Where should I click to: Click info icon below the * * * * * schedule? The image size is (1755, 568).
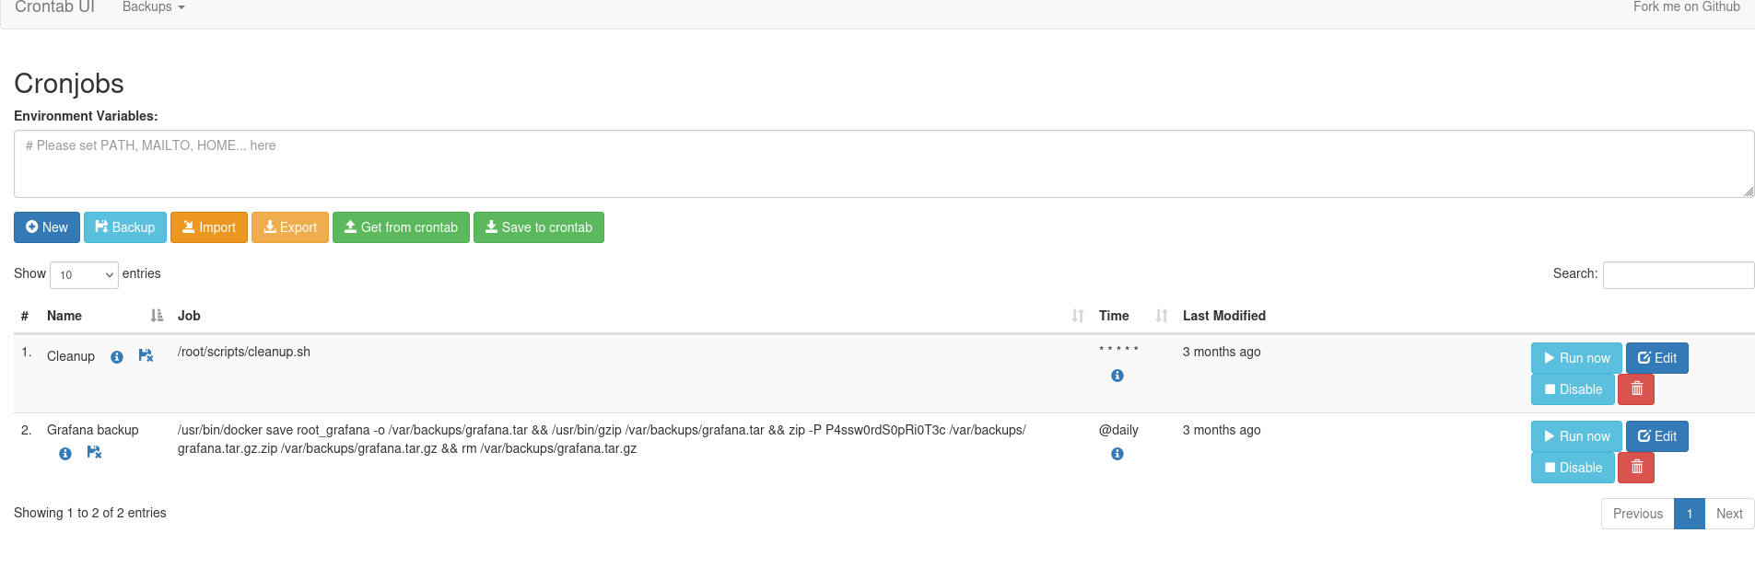click(x=1117, y=376)
